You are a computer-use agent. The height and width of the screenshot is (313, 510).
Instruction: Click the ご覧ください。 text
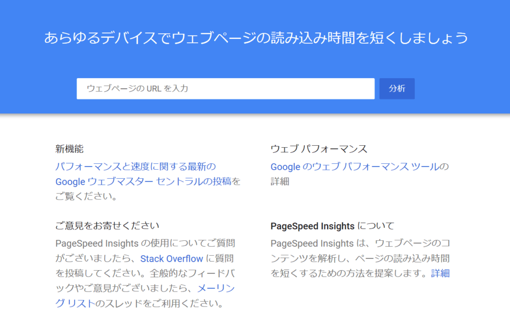[87, 197]
